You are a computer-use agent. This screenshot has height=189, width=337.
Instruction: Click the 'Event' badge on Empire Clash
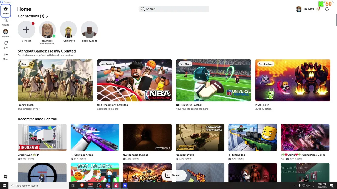[x=24, y=64]
